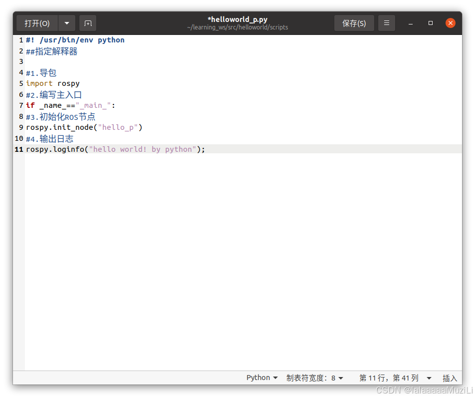The image size is (475, 399).
Task: Click 打开(O) to open a file
Action: coord(38,23)
